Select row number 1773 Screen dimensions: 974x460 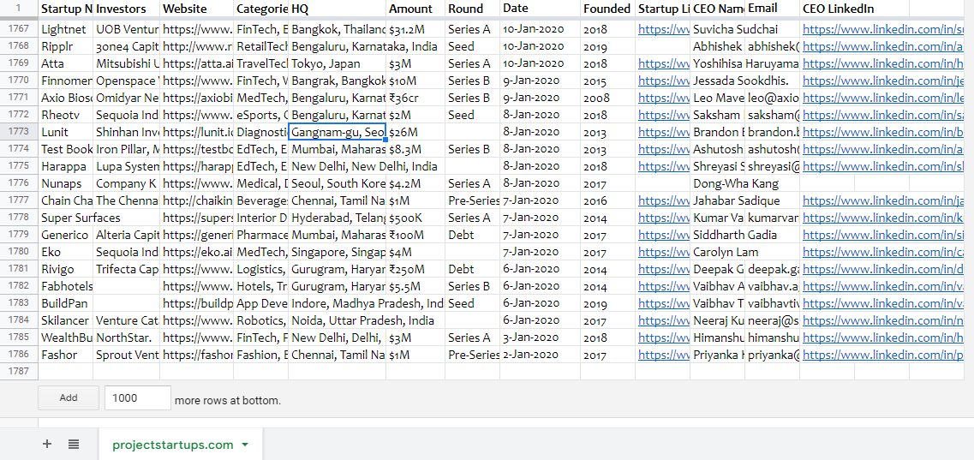point(19,132)
